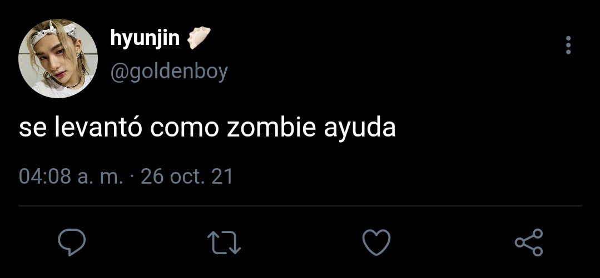Tap the timestamp 04:08 a. m.

[x=71, y=176]
